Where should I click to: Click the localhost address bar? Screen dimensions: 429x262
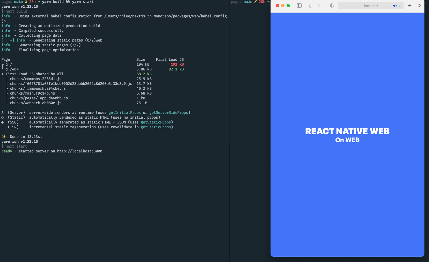point(371,6)
